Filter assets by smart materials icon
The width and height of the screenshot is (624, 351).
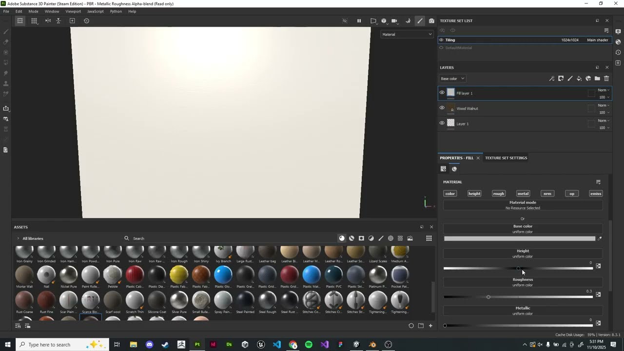pos(351,238)
